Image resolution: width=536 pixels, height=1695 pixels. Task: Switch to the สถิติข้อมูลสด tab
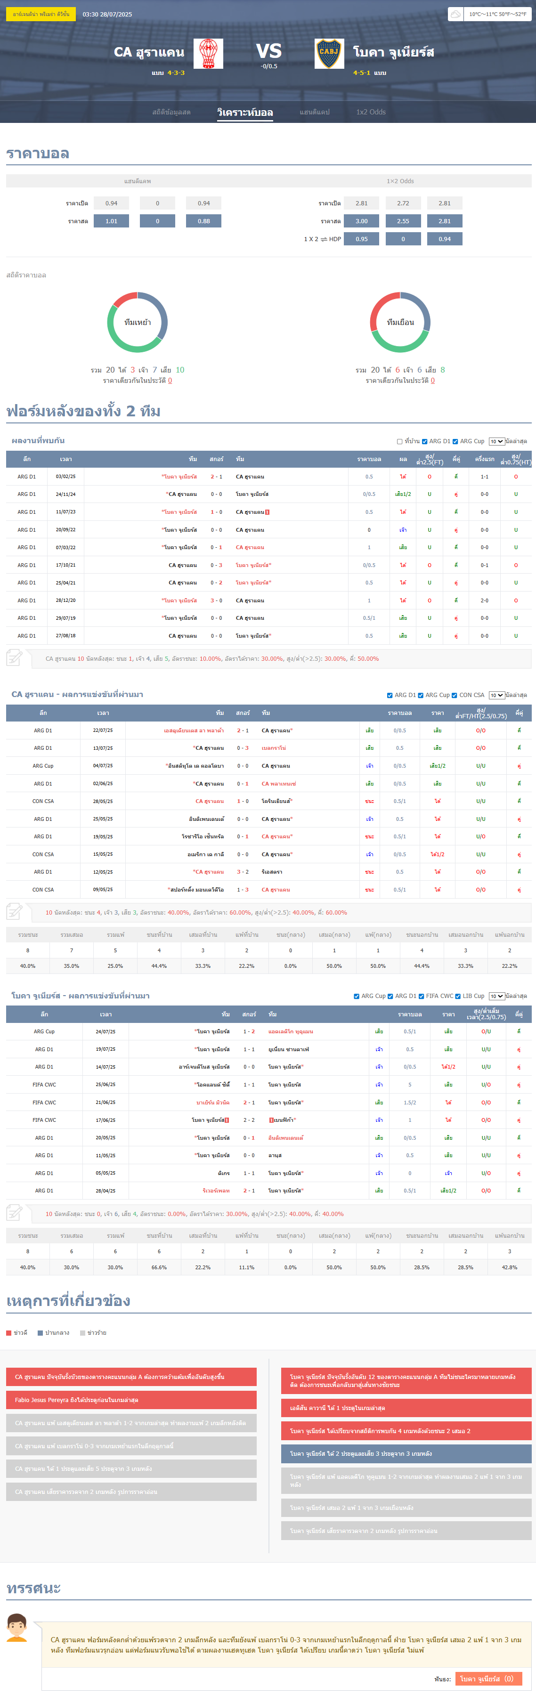coord(171,112)
